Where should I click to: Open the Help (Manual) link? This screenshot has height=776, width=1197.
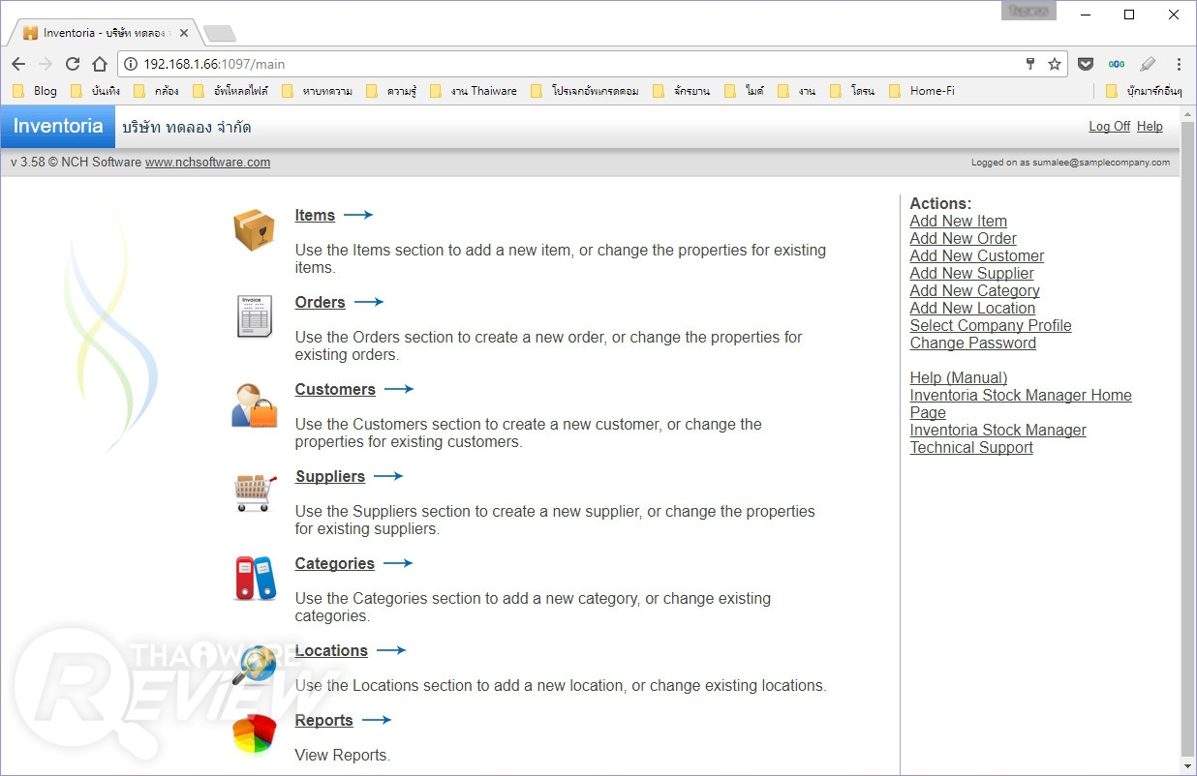tap(959, 377)
